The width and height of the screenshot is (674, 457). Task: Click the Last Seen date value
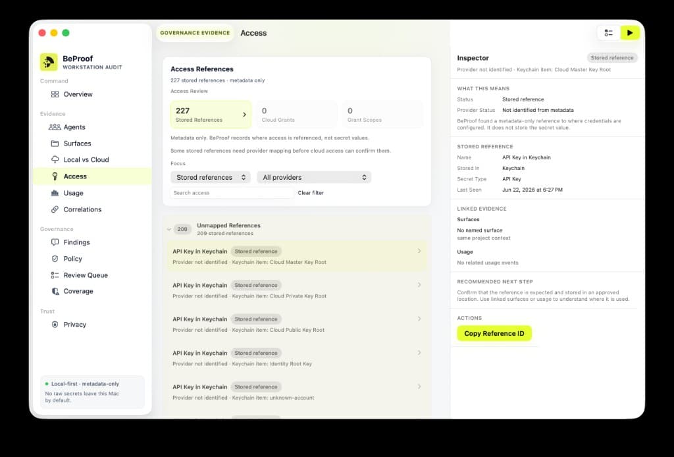coord(532,190)
